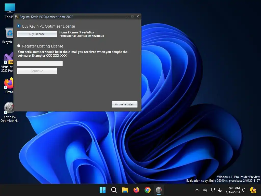Image resolution: width=261 pixels, height=196 pixels.
Task: Open the Windows Start menu
Action: [x=102, y=190]
